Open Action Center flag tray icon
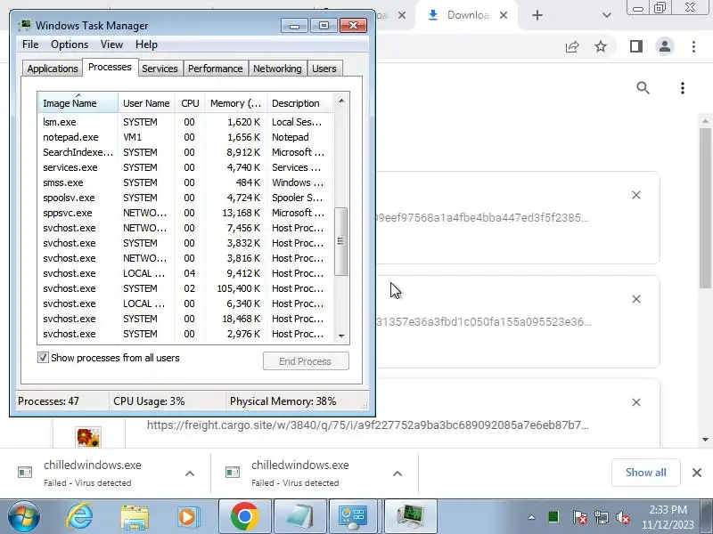 [579, 517]
